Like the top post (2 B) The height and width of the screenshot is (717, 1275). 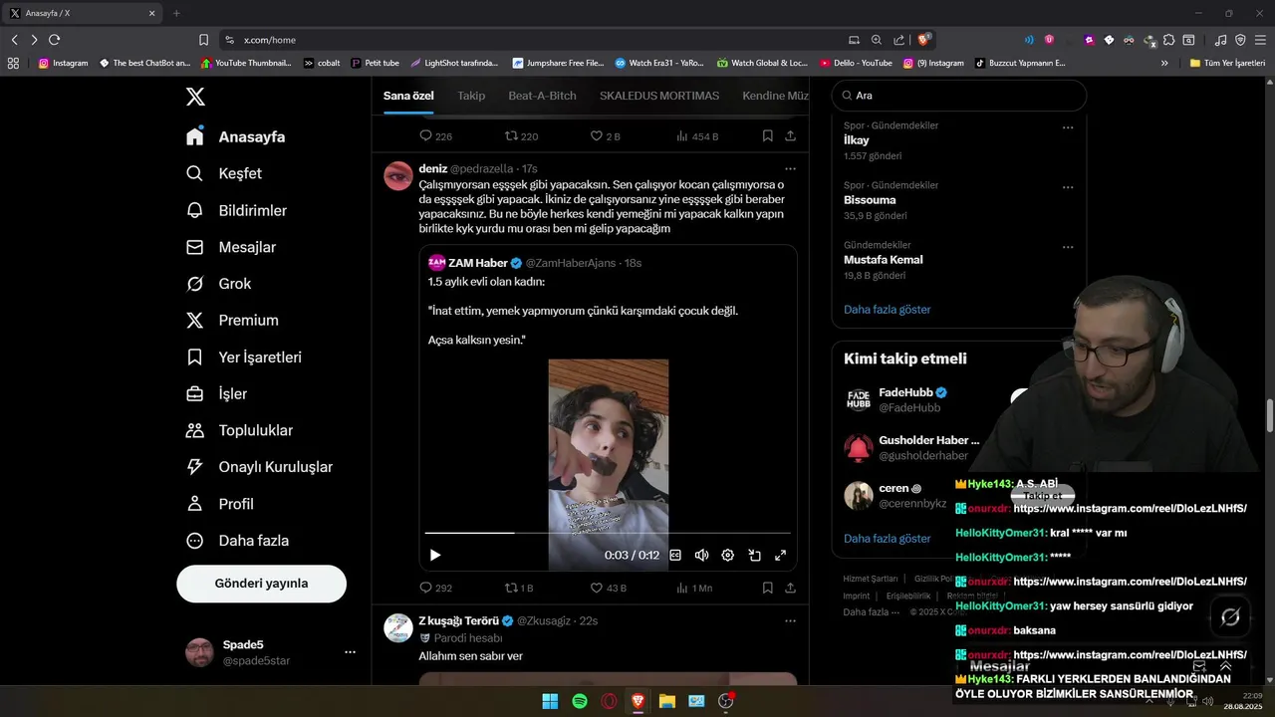(x=605, y=135)
